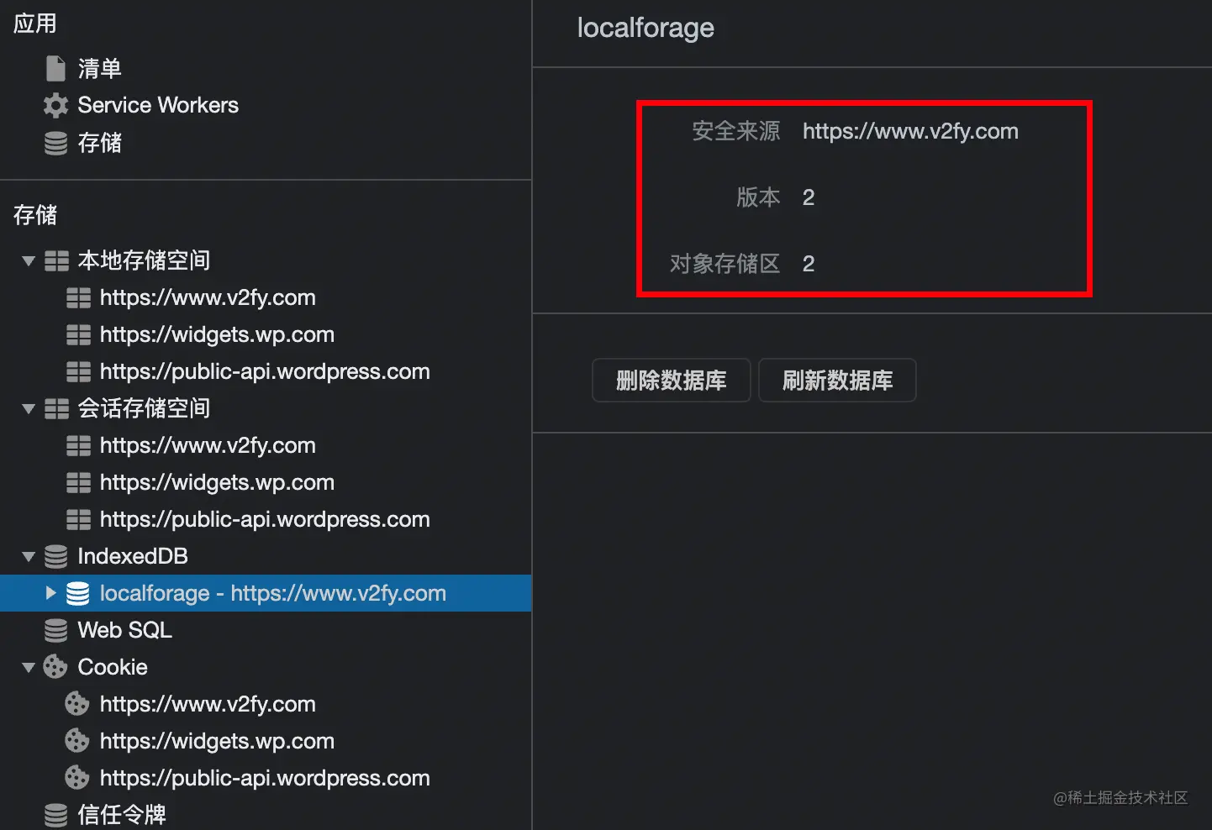Collapse the 本地存储空间 section
1212x830 pixels.
28,260
